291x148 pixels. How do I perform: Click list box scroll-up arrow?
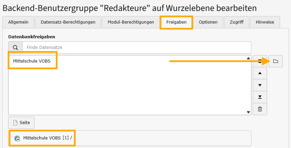(x=248, y=58)
